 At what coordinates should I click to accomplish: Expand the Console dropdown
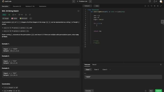(89, 91)
